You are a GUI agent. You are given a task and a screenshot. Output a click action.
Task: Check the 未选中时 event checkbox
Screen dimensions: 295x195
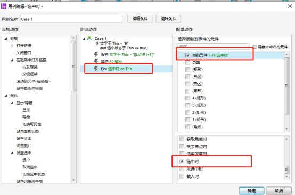pos(182,169)
